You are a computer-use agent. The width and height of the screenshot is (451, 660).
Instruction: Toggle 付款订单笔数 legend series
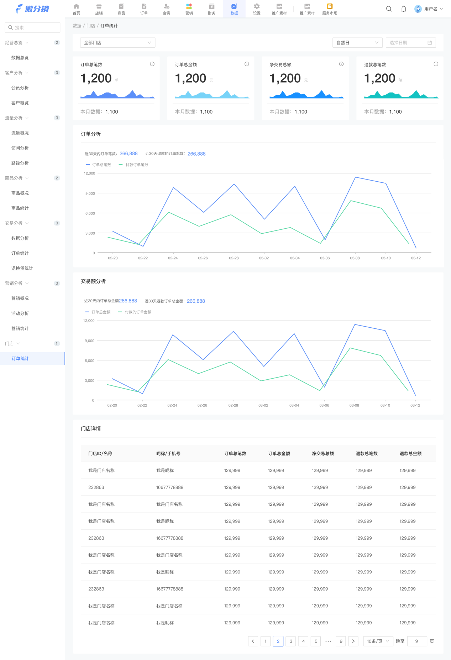[134, 165]
